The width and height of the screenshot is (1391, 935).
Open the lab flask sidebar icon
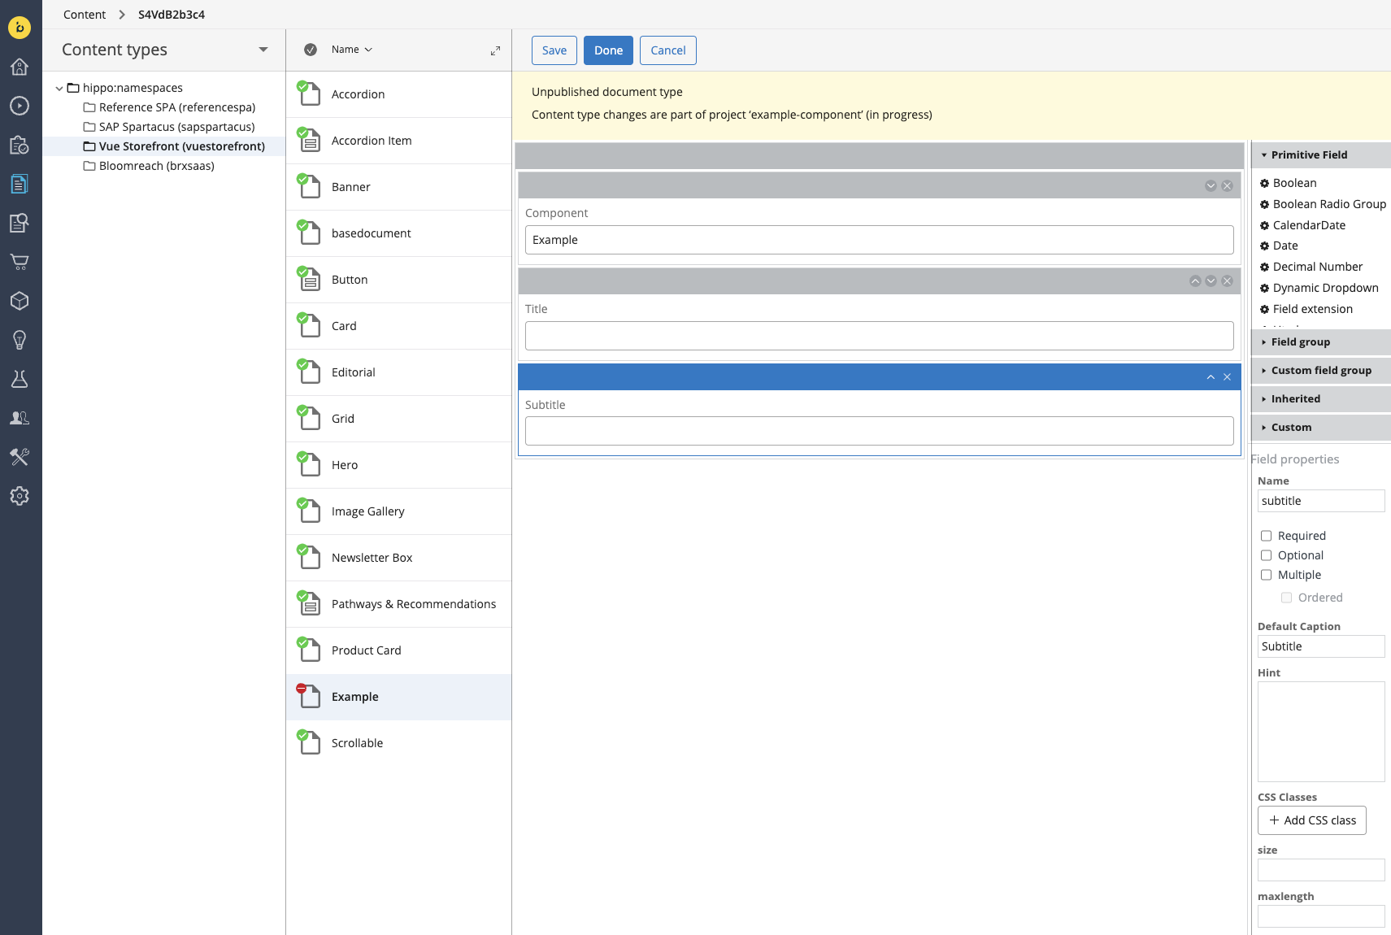pyautogui.click(x=20, y=379)
